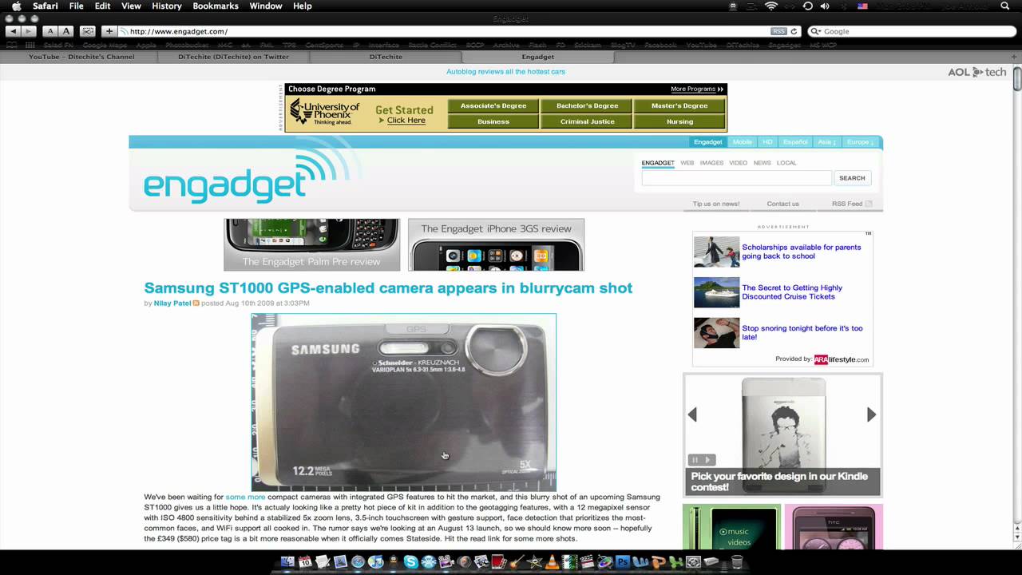Open iMovie star icon in Dock
Screen dimensions: 1022x575
point(534,562)
